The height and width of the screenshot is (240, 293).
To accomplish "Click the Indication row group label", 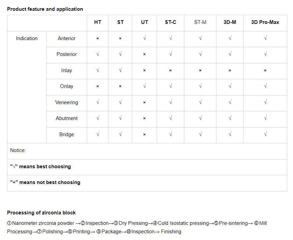I will pos(27,38).
